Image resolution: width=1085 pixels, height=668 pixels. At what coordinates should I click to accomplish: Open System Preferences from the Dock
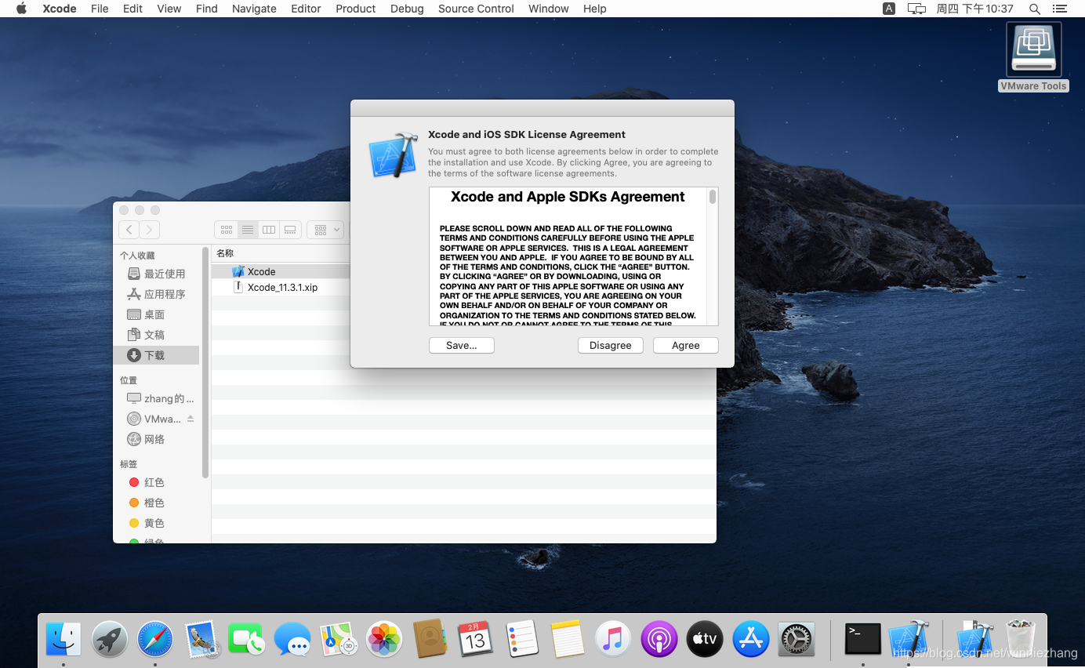797,639
